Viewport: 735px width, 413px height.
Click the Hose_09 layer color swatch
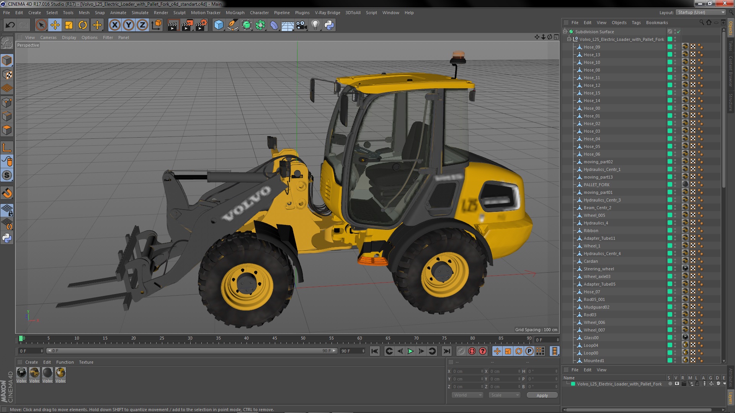[x=670, y=47]
